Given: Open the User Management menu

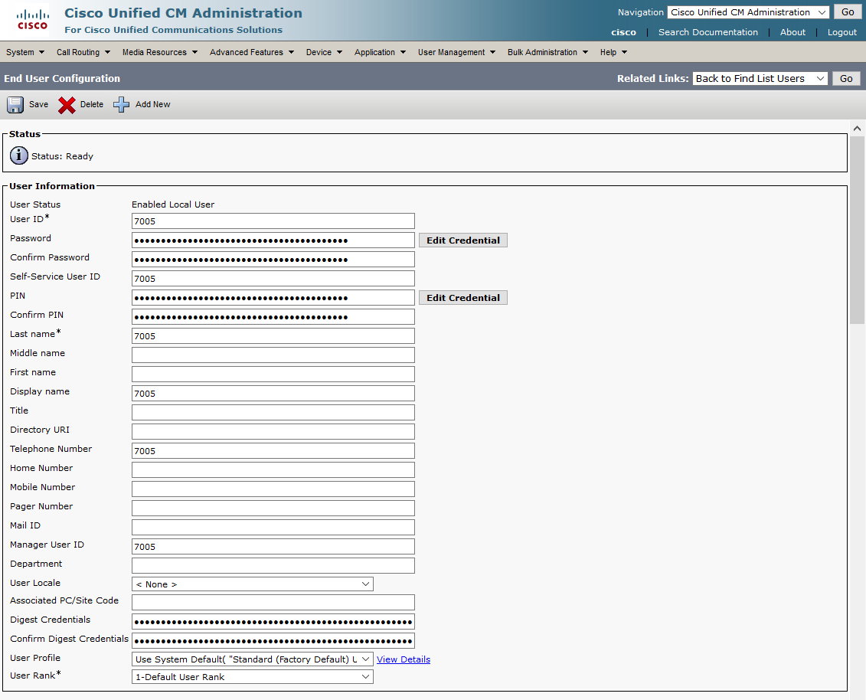Looking at the screenshot, I should [x=456, y=53].
